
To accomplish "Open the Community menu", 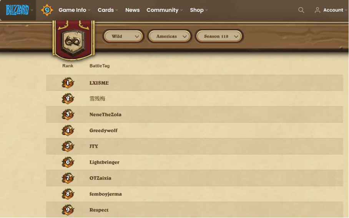I will pos(165,10).
